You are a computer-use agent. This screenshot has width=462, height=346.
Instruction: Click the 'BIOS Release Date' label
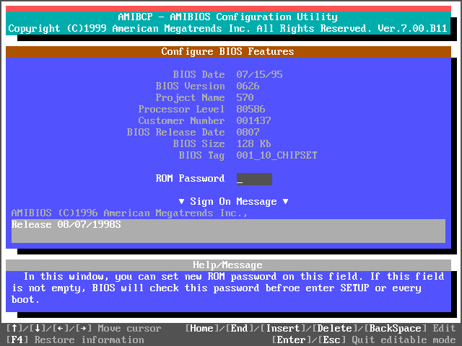[x=175, y=133]
